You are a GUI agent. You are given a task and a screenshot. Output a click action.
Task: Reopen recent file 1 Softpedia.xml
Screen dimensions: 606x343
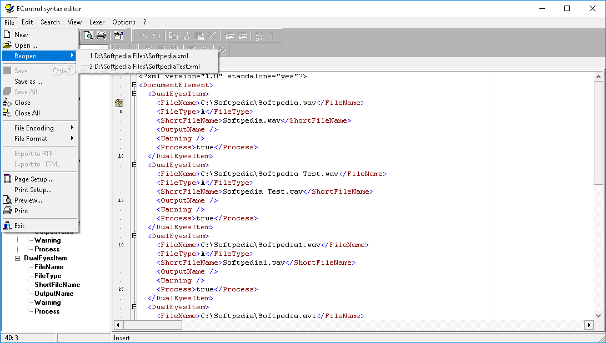[x=147, y=56]
